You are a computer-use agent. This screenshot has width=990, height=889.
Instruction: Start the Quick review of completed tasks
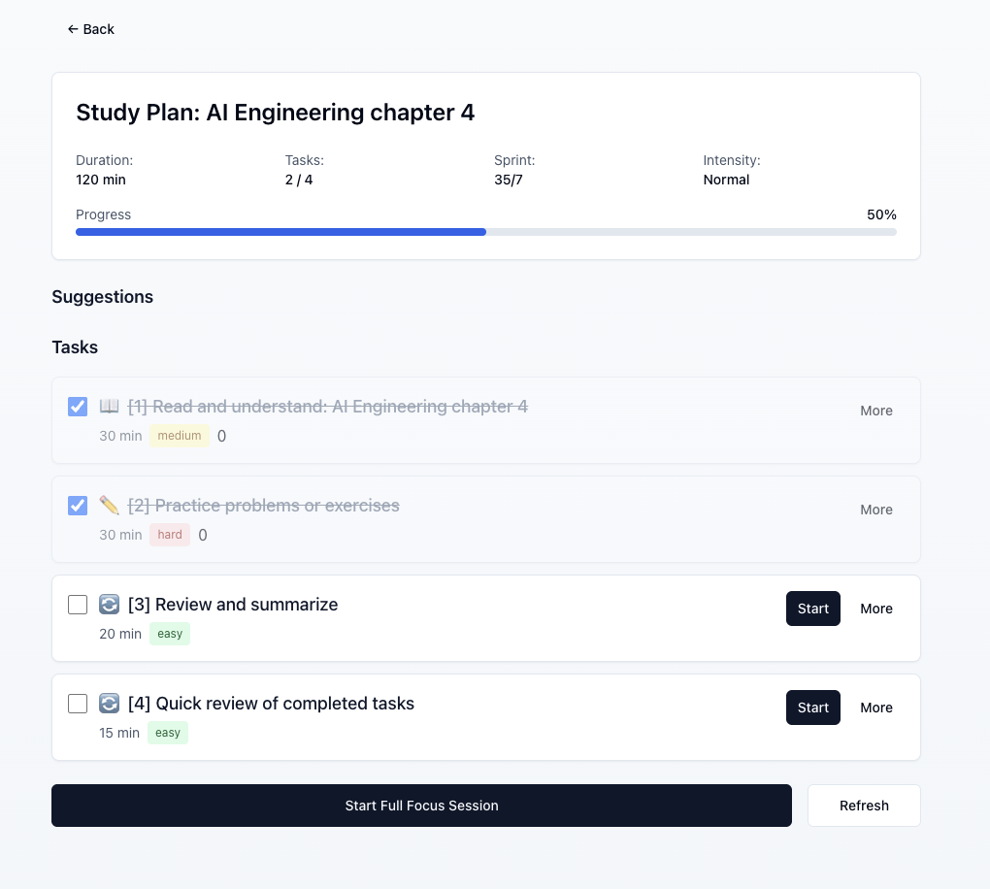pos(812,708)
